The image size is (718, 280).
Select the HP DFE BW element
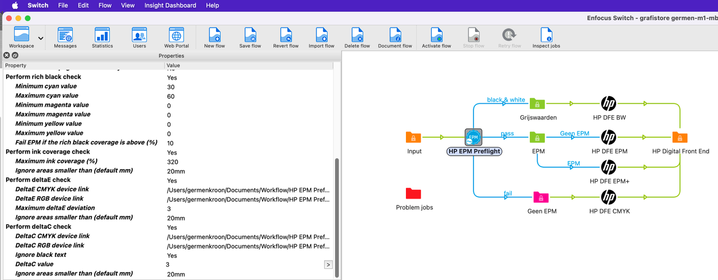tap(608, 104)
